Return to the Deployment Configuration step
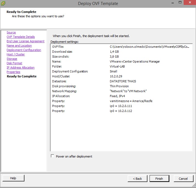This screenshot has width=196, height=188. click(24, 50)
